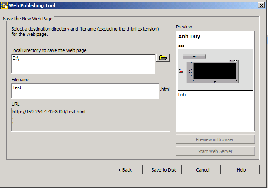Viewport: 268px width, 188px height.
Task: Close the Web Publishing Tool dialog
Action: point(261,5)
